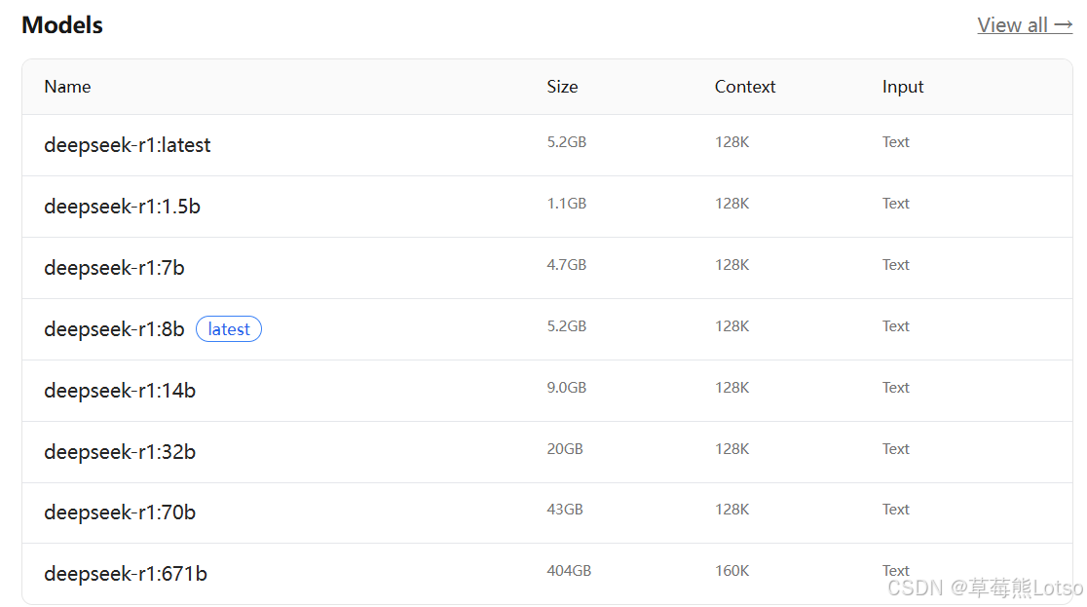The image size is (1087, 607).
Task: Select 128K context in deepseek-r1:1.5b row
Action: point(732,204)
